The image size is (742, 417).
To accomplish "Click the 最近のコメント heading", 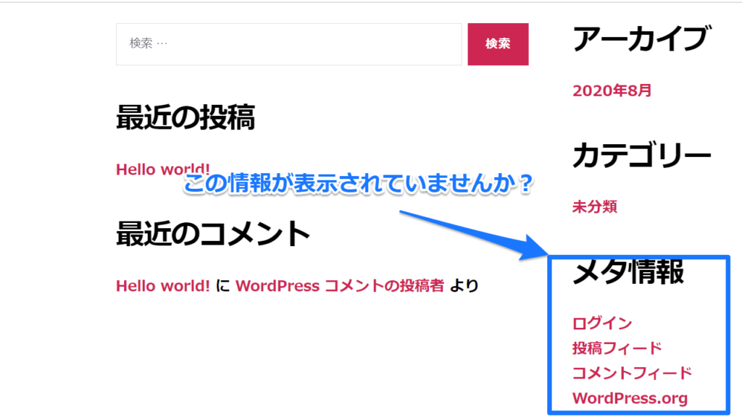I will click(213, 233).
